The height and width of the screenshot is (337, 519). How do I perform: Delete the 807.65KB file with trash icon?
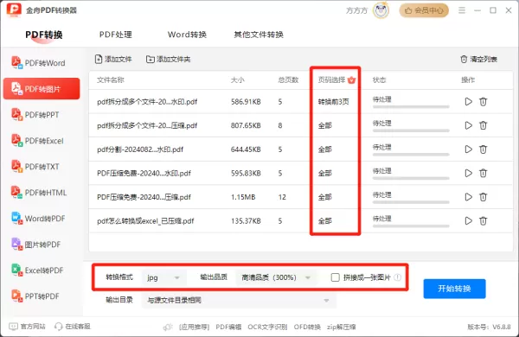coord(483,125)
